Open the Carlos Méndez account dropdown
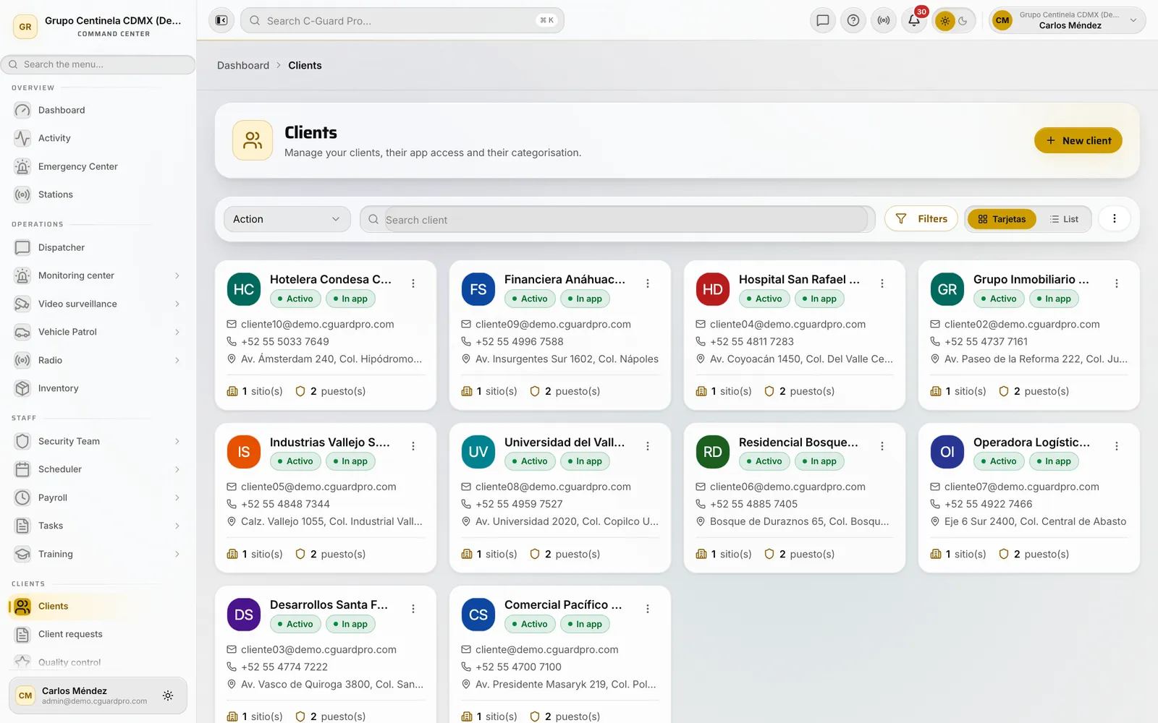This screenshot has height=723, width=1158. click(1067, 20)
